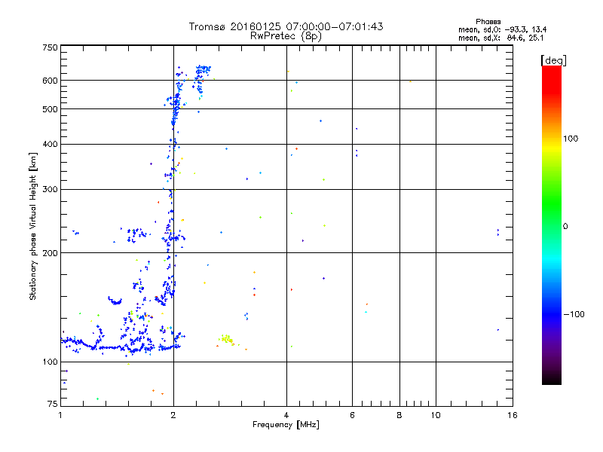Click the "Frequency [MHz]" axis title
The image size is (603, 452).
(x=286, y=425)
